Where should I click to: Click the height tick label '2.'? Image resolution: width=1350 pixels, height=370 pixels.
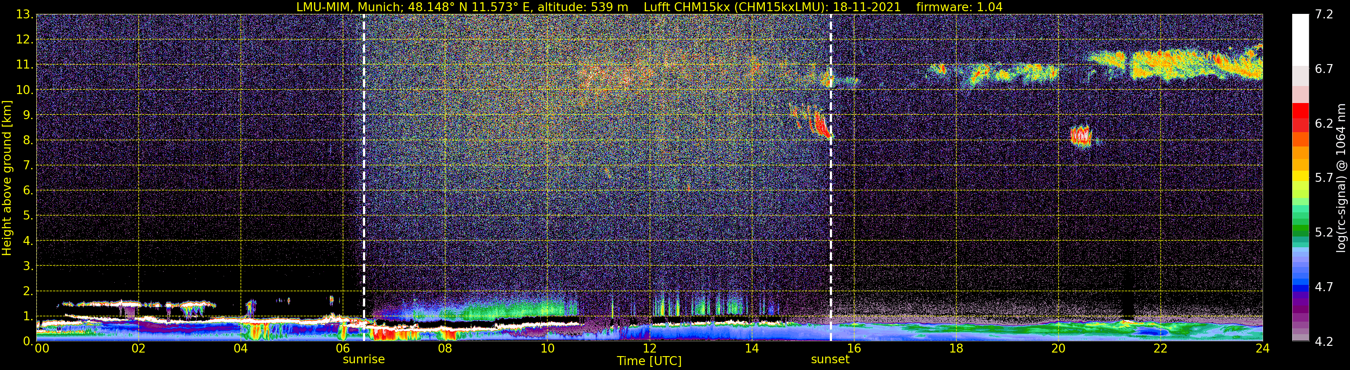28,292
